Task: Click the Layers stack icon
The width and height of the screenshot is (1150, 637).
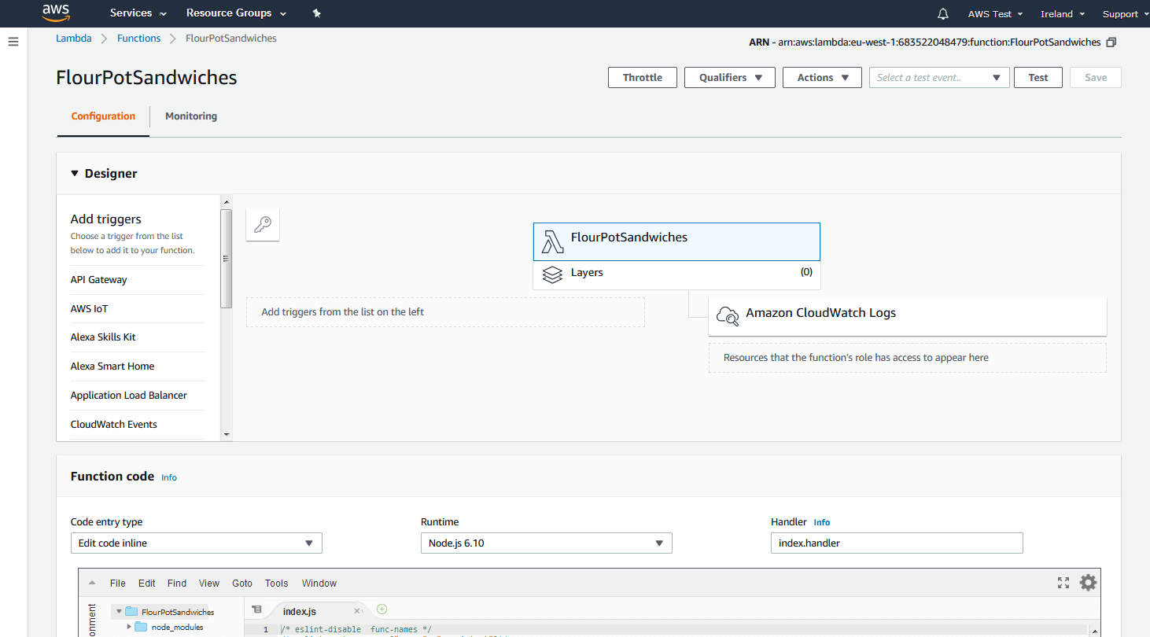Action: point(553,275)
